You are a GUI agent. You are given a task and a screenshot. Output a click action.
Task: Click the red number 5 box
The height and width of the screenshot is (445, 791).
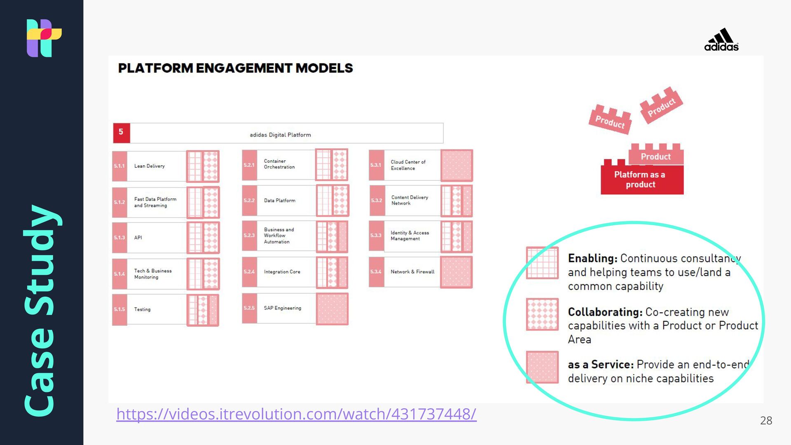[121, 132]
